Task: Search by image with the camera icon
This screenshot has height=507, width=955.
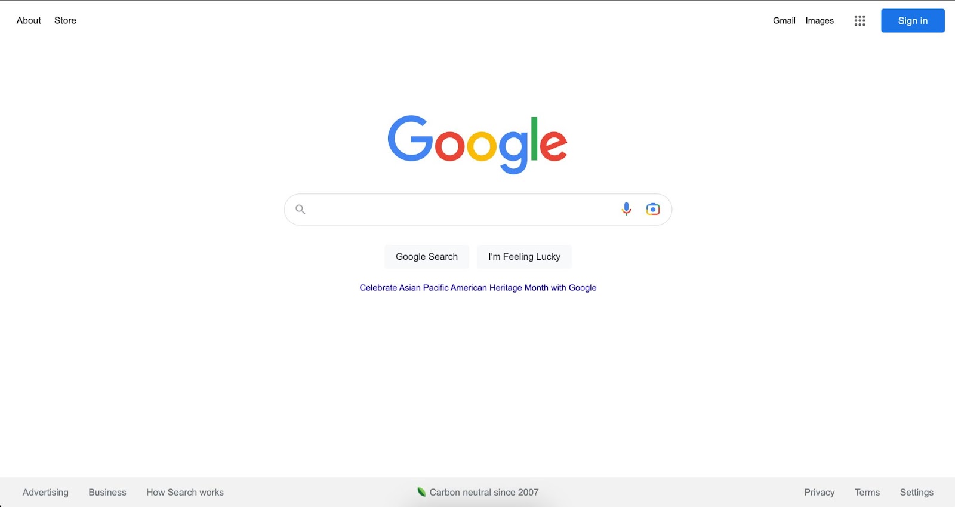Action: pyautogui.click(x=653, y=209)
